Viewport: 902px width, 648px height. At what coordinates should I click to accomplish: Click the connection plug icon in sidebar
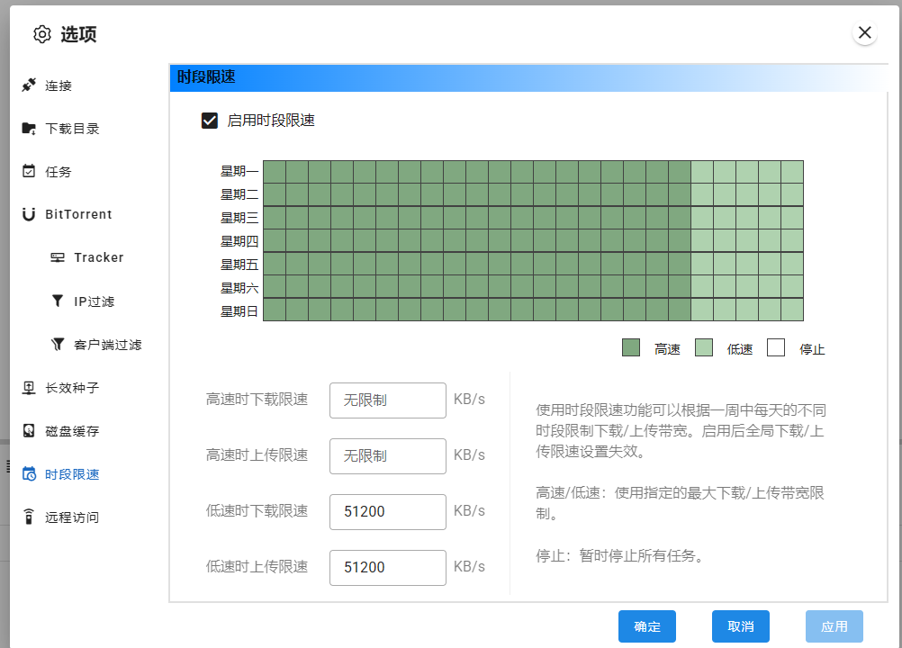pyautogui.click(x=29, y=85)
